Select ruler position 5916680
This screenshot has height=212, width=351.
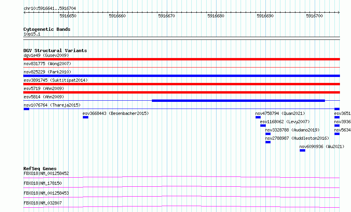point(216,16)
